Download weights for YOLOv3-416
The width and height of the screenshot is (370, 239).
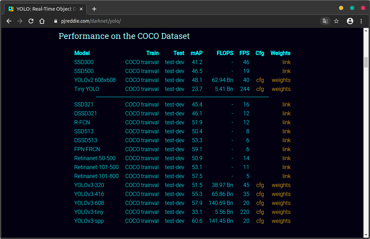click(x=281, y=194)
